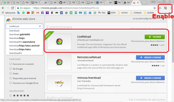
Task: Clear the liveReload search text with X
Action: (40, 26)
